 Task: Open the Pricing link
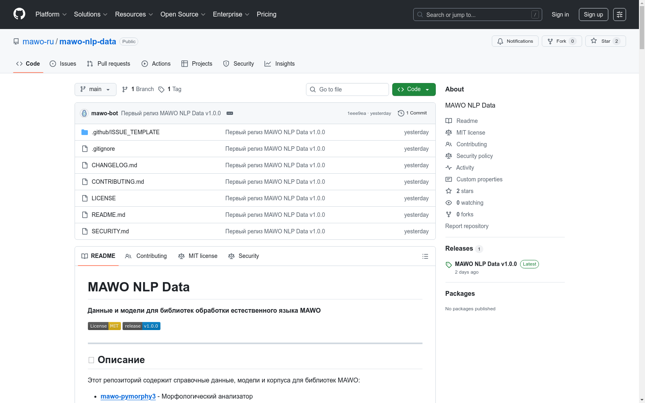[x=266, y=15]
